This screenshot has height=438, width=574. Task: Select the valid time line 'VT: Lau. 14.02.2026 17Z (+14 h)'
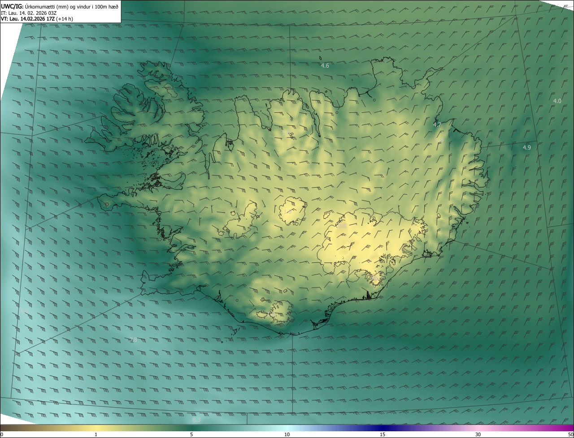pyautogui.click(x=37, y=19)
